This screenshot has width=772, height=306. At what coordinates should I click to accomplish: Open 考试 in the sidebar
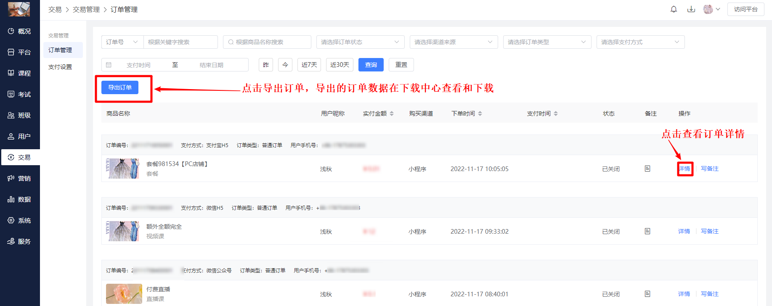click(20, 94)
